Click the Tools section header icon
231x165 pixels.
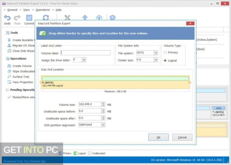coord(7,33)
